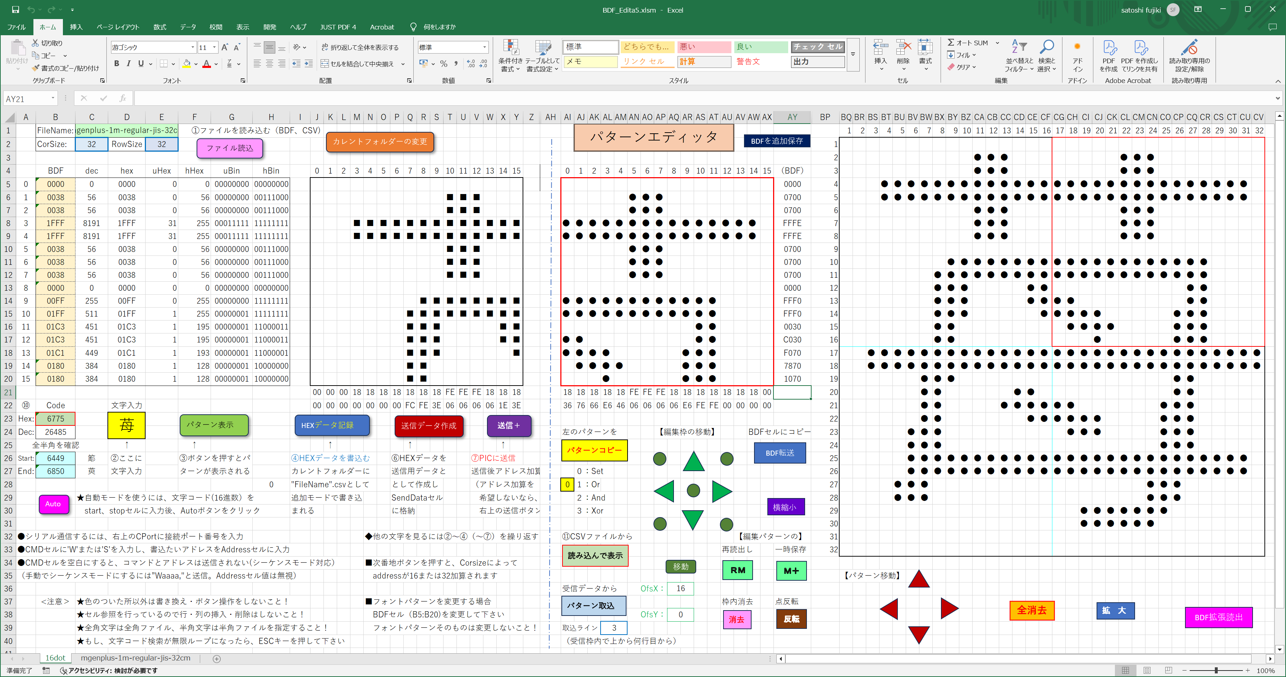
Task: Click the OfsX input cell showing 16
Action: pos(680,588)
